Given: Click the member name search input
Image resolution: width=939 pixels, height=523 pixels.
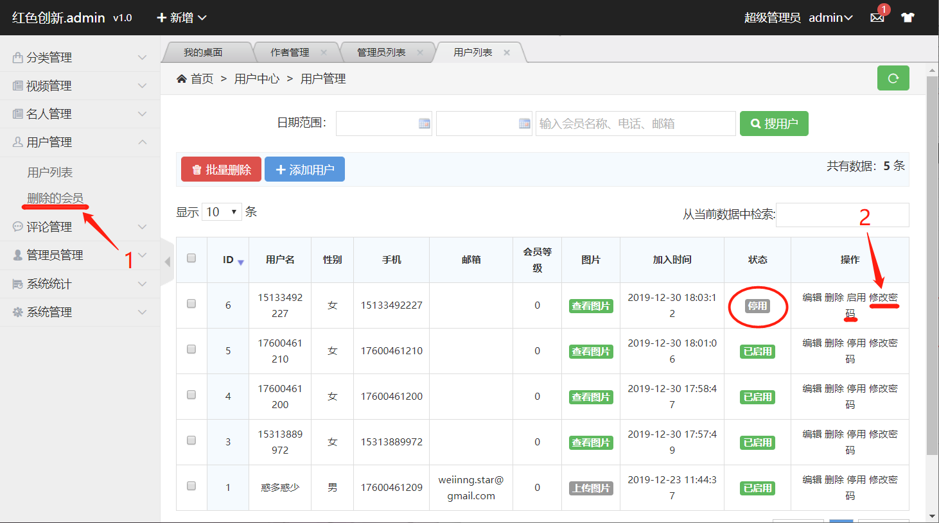Looking at the screenshot, I should pyautogui.click(x=636, y=124).
